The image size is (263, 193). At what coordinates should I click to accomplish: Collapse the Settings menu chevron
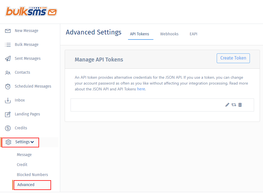coord(32,142)
